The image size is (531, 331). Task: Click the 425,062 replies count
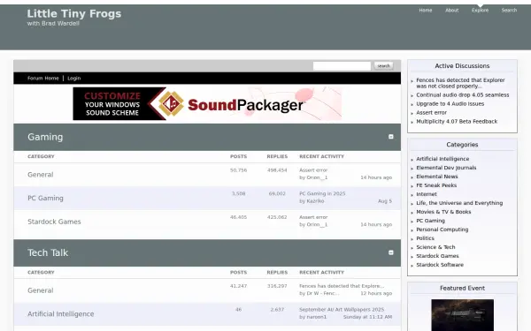[x=277, y=217]
